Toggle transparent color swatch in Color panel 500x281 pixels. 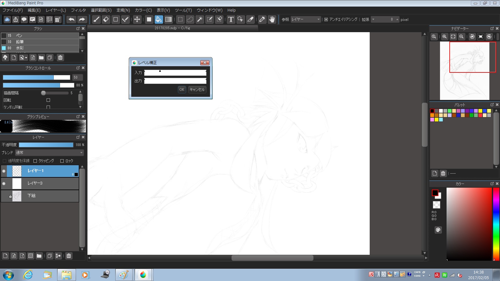coord(436,205)
